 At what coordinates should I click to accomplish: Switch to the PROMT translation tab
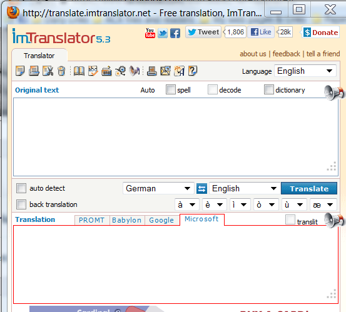point(92,220)
